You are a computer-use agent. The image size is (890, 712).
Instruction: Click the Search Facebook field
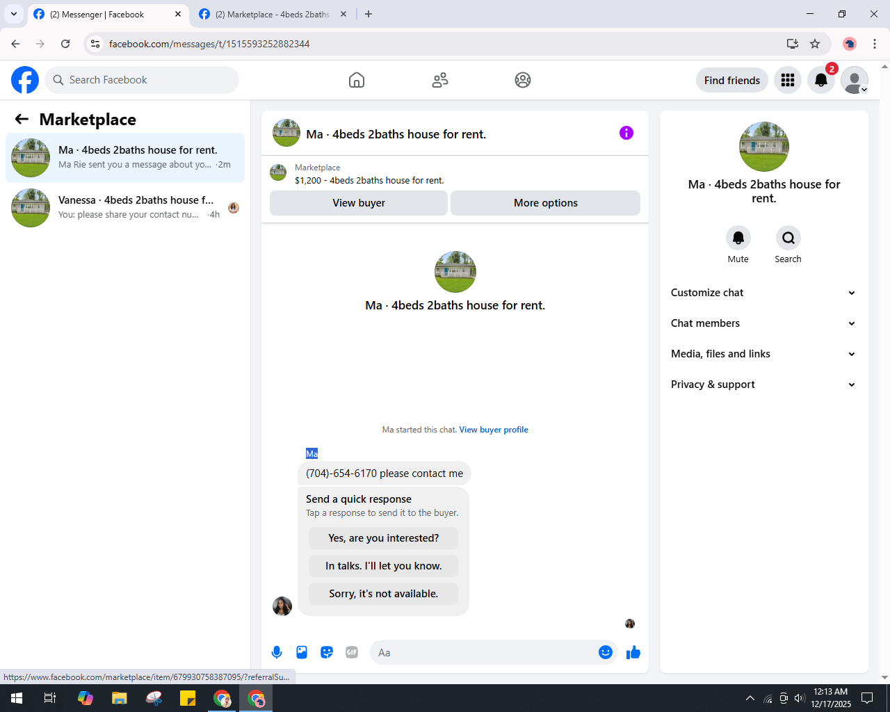tap(142, 80)
